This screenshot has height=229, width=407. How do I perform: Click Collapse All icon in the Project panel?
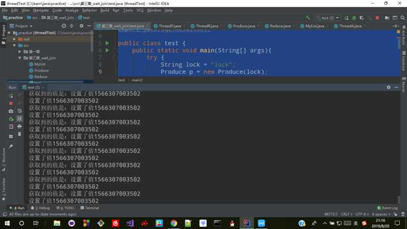tap(72, 26)
